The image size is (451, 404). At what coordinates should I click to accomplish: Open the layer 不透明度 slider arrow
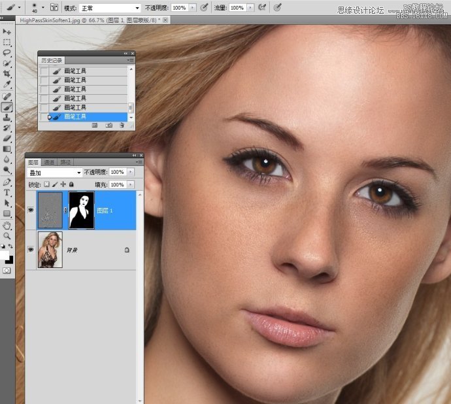(x=131, y=172)
